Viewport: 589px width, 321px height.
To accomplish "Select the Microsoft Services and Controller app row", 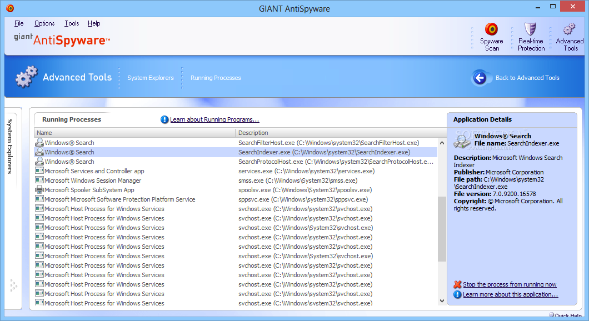I will point(94,171).
